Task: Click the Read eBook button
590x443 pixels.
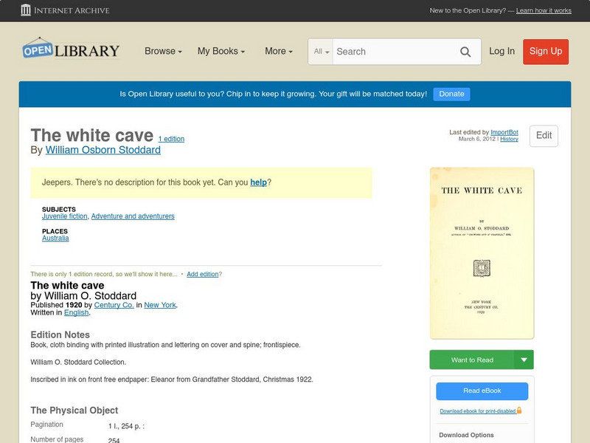Action: coord(482,391)
